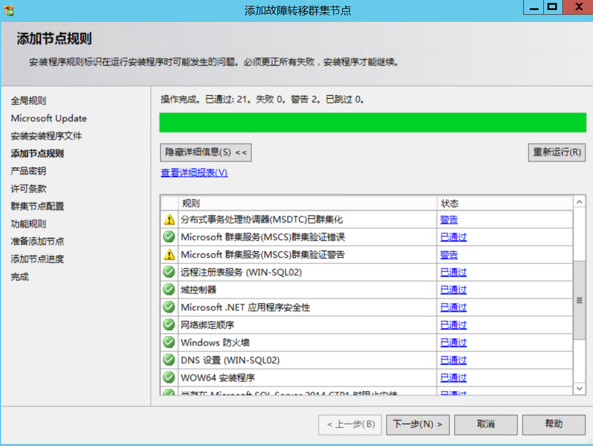Screen dimensions: 593x446
Task: Click the green rule-check progress bar
Action: (372, 122)
